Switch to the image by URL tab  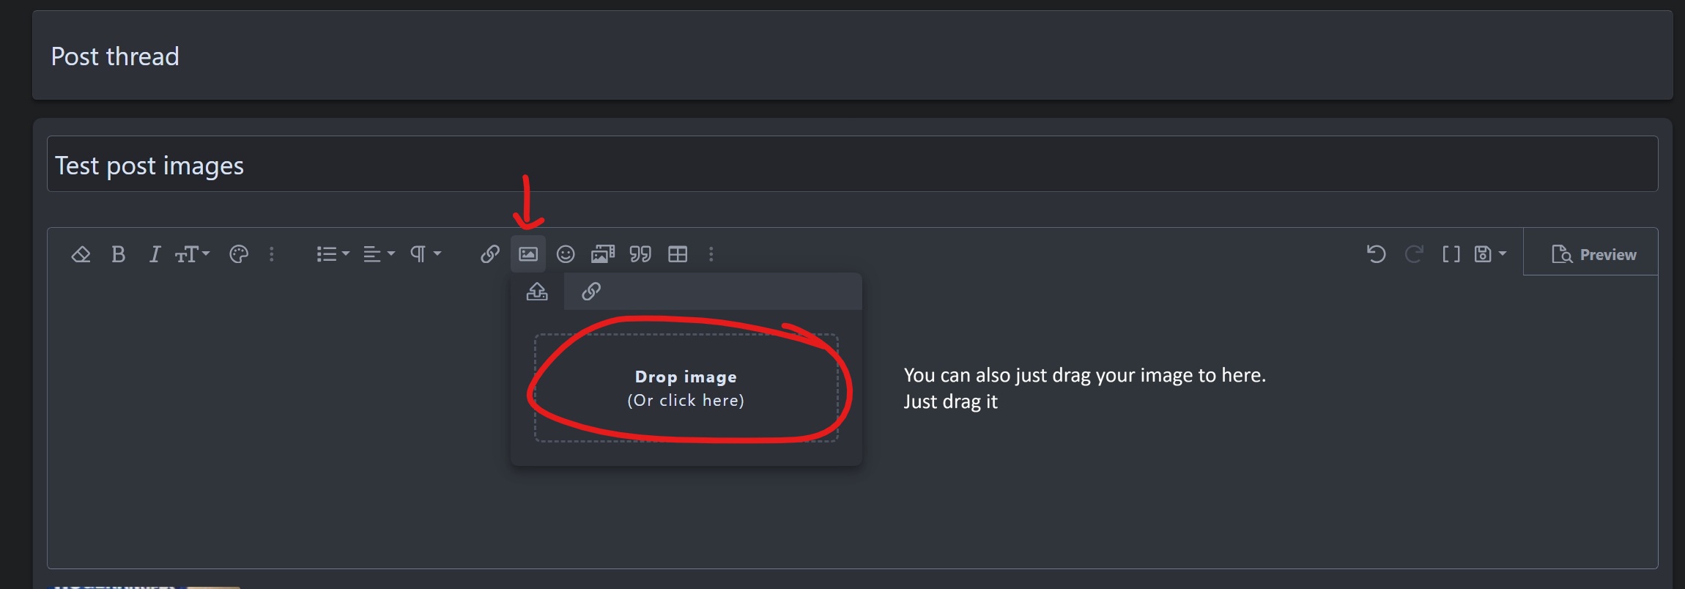[591, 292]
